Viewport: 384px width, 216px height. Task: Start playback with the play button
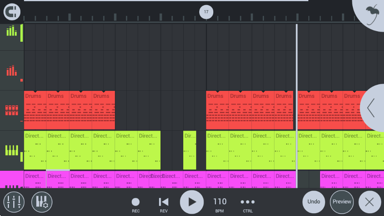[192, 202]
